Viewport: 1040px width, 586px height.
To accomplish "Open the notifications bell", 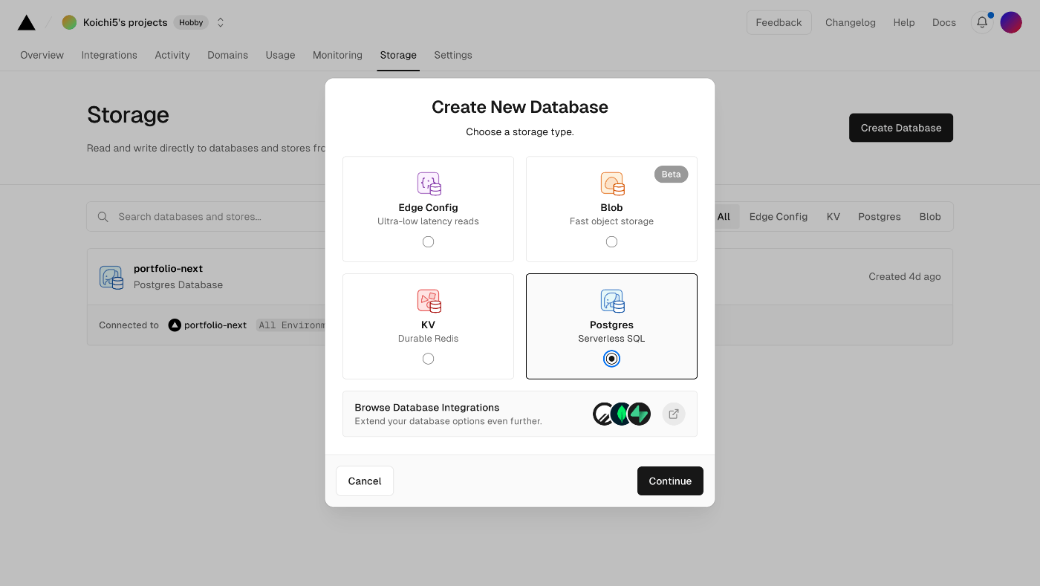I will pyautogui.click(x=982, y=22).
